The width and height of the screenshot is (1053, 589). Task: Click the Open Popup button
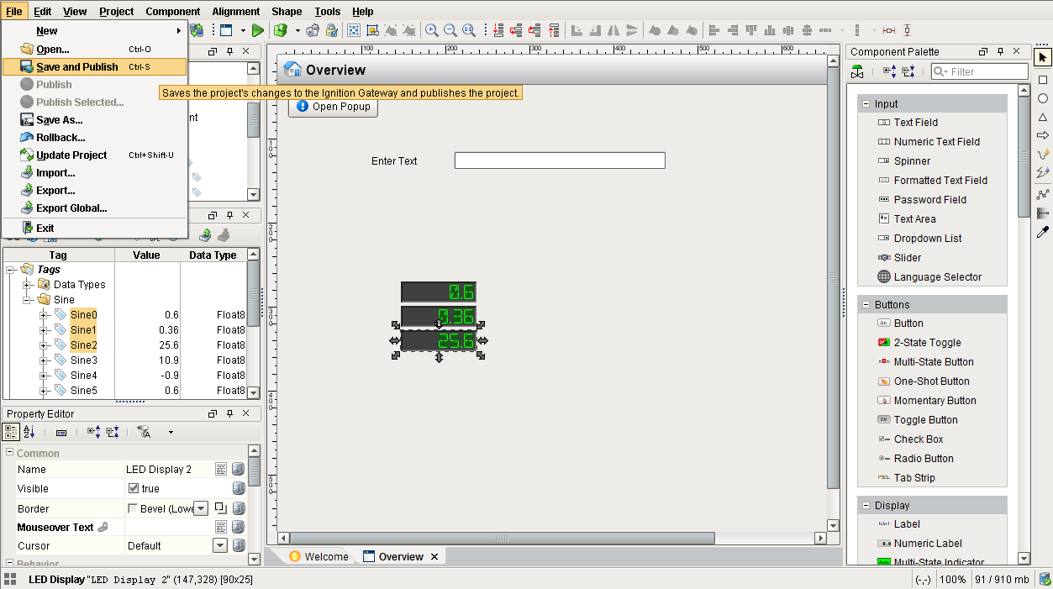click(333, 108)
